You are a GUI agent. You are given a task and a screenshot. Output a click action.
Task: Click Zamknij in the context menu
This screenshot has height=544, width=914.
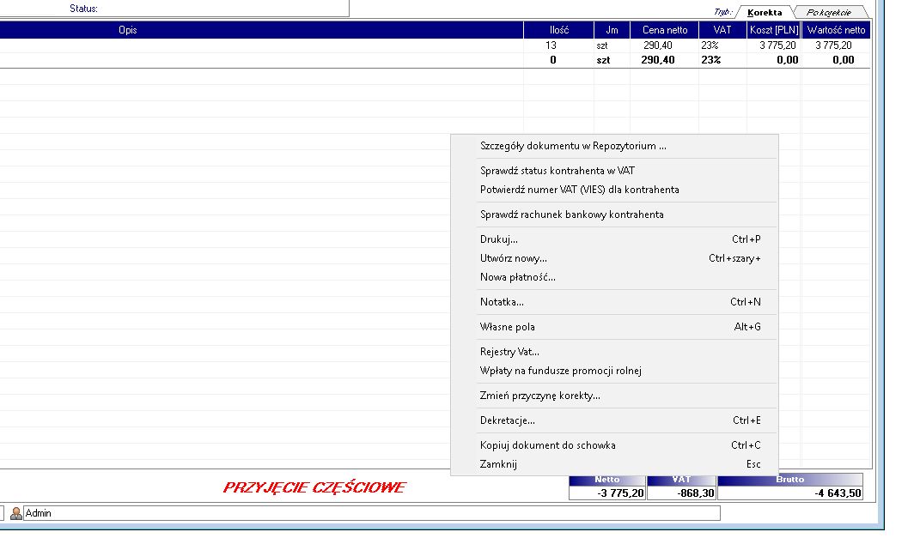click(498, 464)
